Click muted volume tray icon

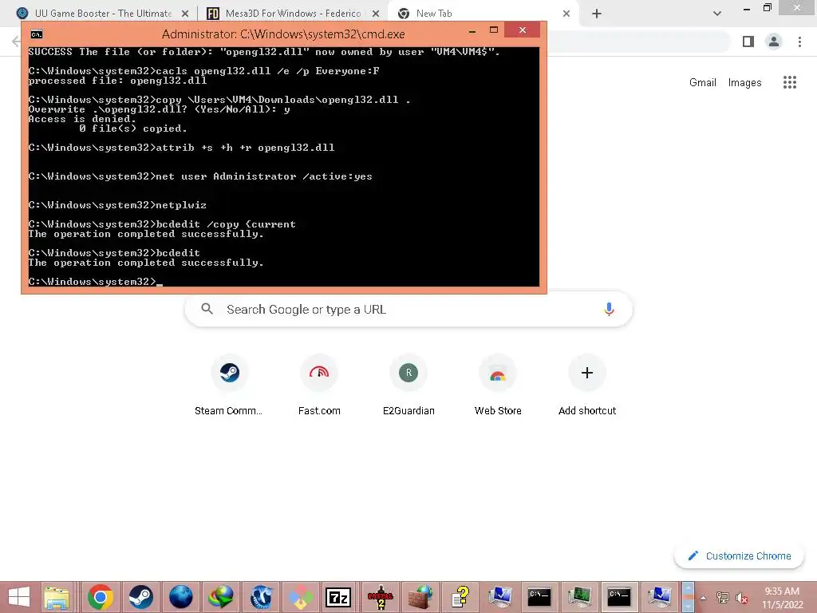point(741,598)
